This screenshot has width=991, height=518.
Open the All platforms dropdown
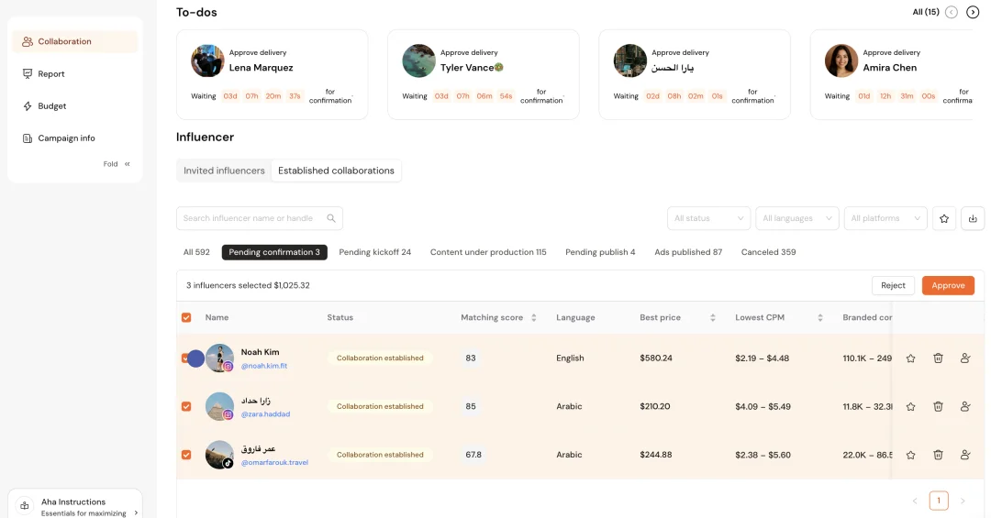coord(885,218)
